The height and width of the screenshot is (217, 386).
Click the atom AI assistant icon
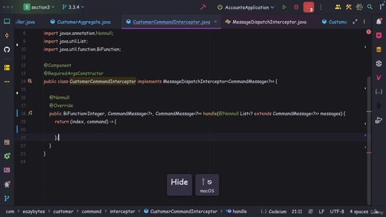pyautogui.click(x=359, y=7)
